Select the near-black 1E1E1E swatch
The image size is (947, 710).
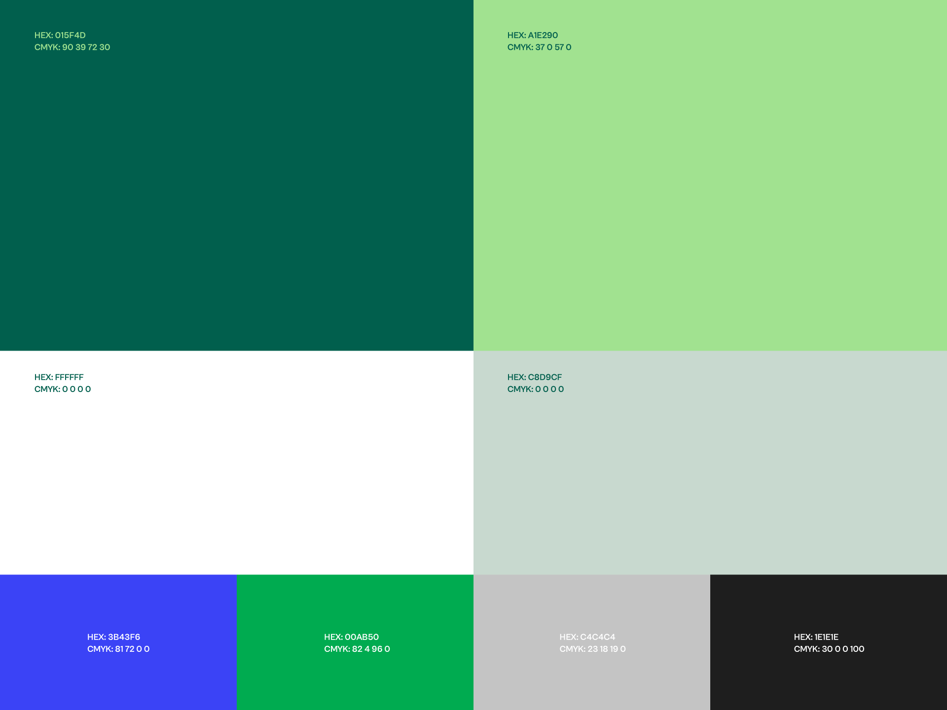[829, 642]
